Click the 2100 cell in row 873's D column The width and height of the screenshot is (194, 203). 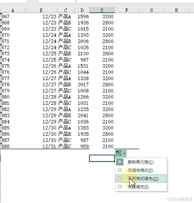(x=82, y=54)
